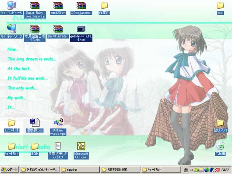The image size is (232, 174).
Task: Select the gethtmlw-7.11.4.exe program icon
Action: pos(81,29)
